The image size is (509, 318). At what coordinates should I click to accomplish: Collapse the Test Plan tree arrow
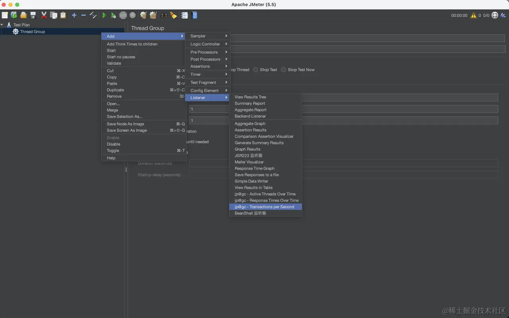[2, 25]
